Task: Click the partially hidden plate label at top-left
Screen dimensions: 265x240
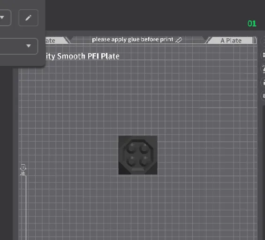Action: point(50,41)
